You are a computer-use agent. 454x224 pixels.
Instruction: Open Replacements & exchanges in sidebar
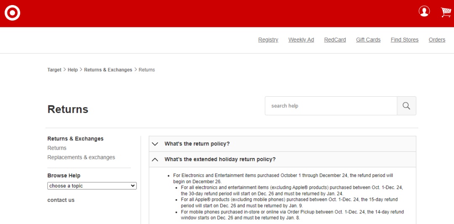[x=82, y=158]
